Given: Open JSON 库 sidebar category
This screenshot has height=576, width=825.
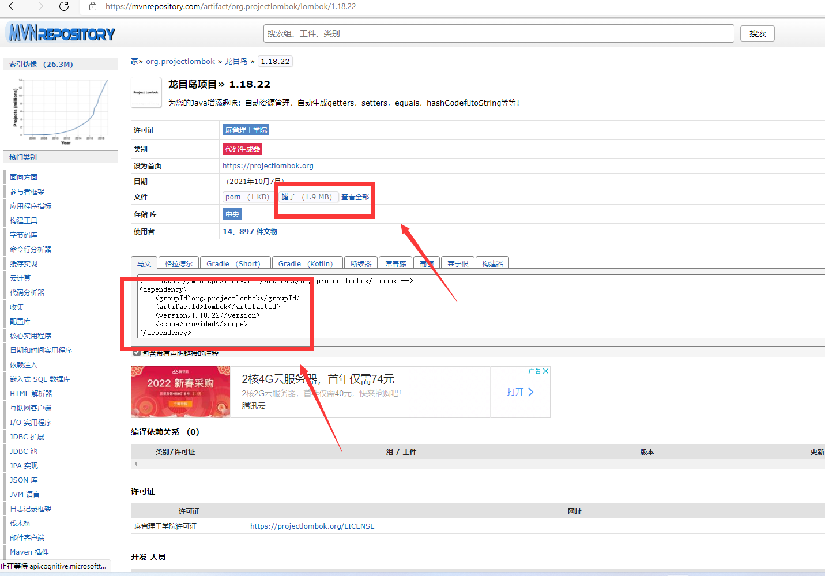Looking at the screenshot, I should coord(24,480).
